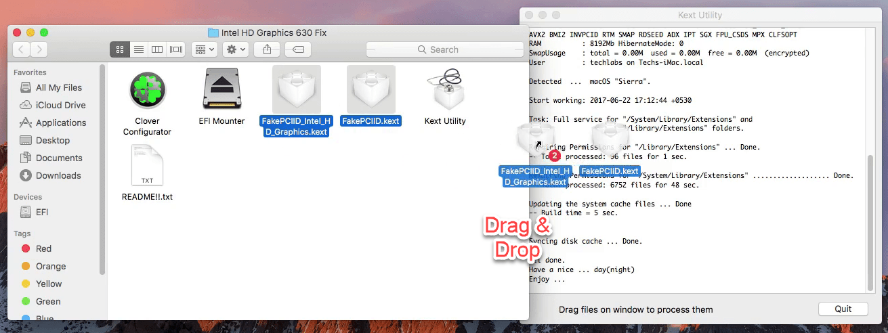Select the EFI Mounter app icon
Image resolution: width=888 pixels, height=333 pixels.
point(221,89)
